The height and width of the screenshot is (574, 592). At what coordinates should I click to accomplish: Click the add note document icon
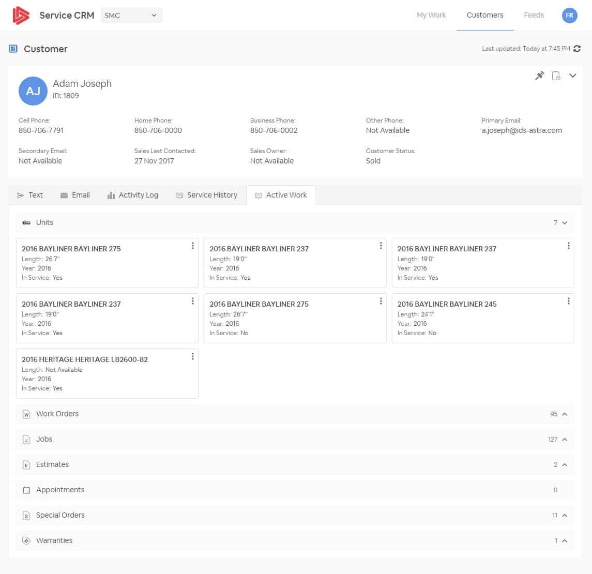coord(556,76)
